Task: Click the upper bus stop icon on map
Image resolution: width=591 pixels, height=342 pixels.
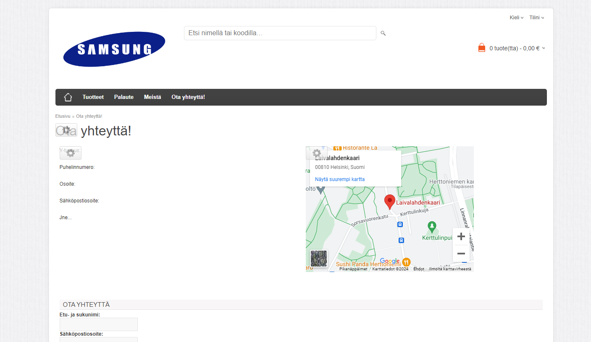Action: click(400, 224)
